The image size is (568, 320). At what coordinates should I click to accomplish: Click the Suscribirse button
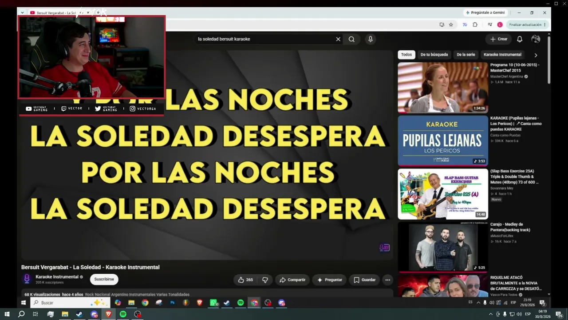pos(104,280)
